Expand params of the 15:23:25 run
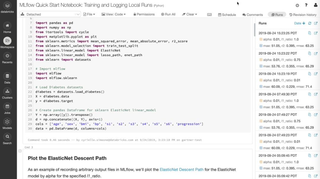The width and height of the screenshot is (320, 179). tap(261, 39)
